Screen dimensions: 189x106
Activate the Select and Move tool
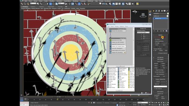pos(50,4)
